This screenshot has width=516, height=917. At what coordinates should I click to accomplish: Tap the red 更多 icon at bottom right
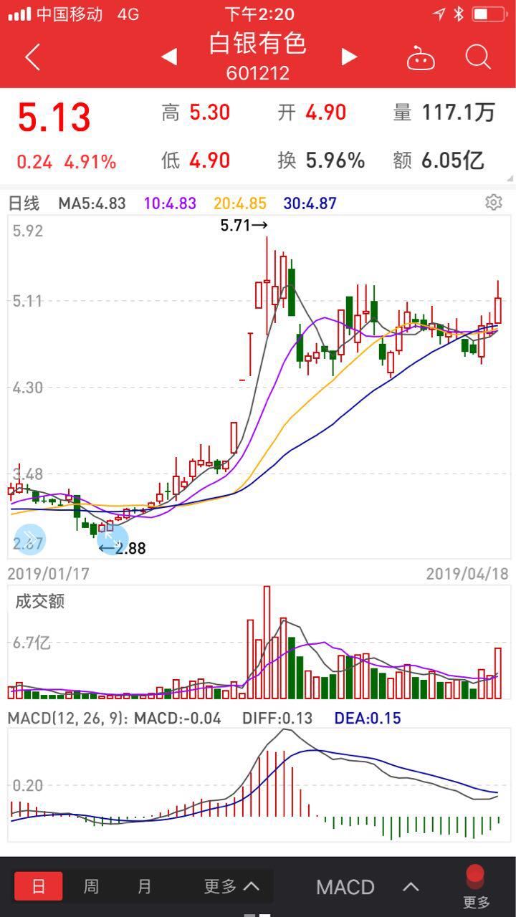click(x=476, y=886)
